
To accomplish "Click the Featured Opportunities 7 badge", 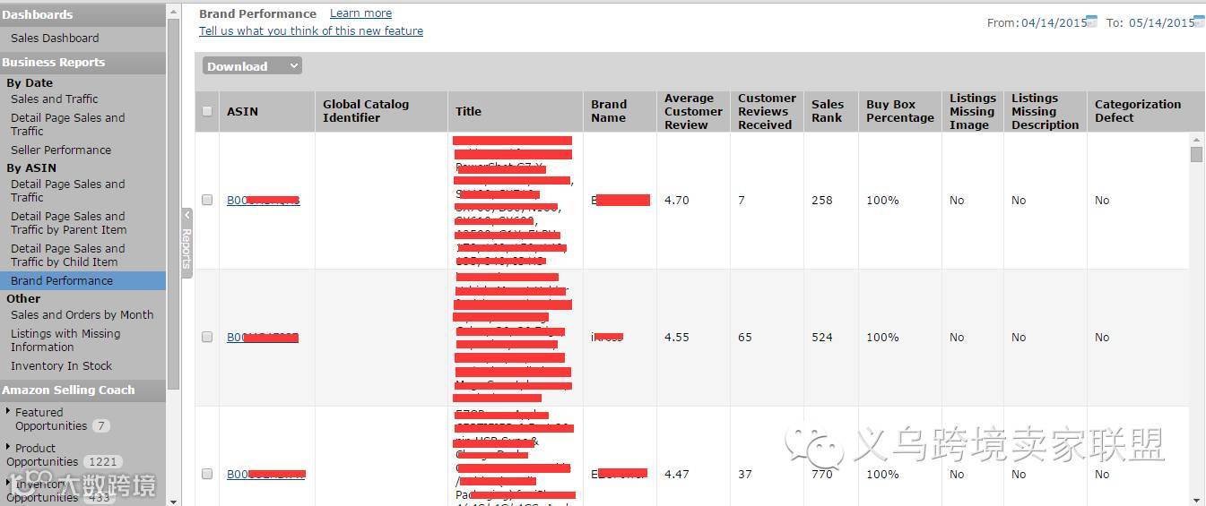I will pos(101,425).
